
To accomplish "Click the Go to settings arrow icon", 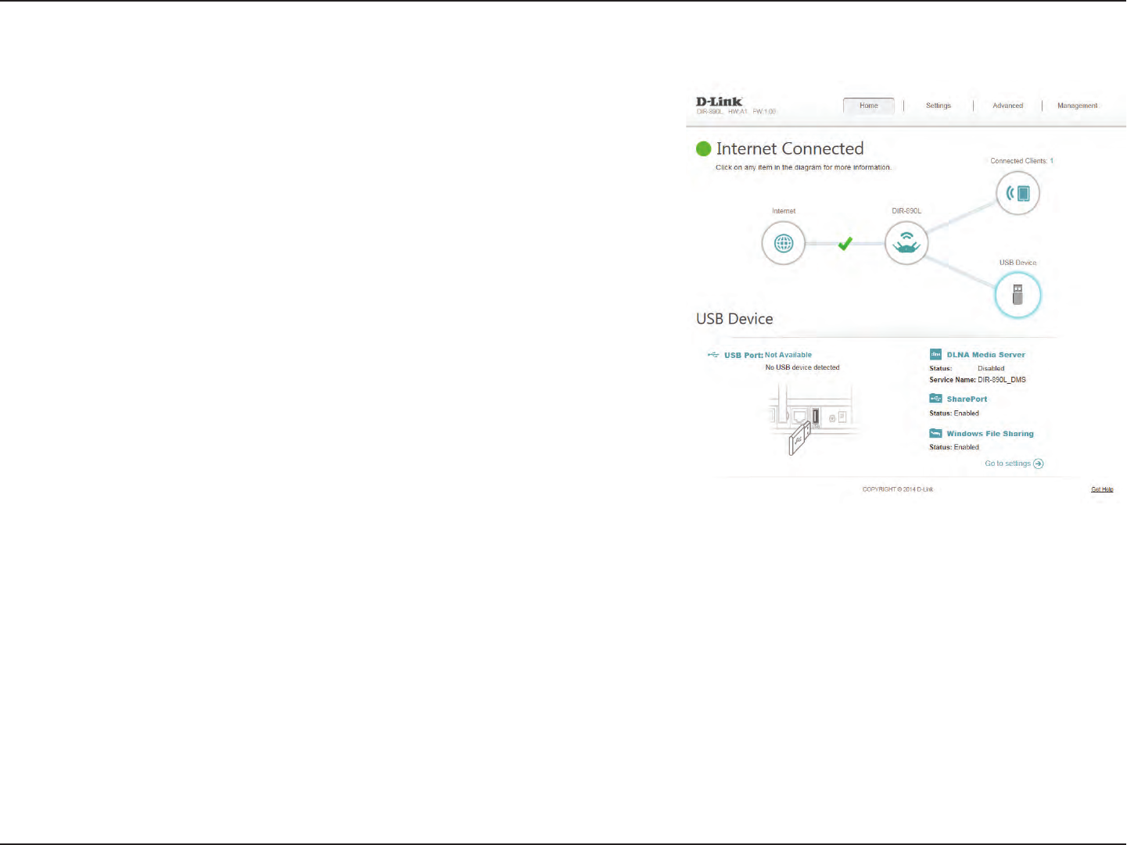I will point(1039,464).
